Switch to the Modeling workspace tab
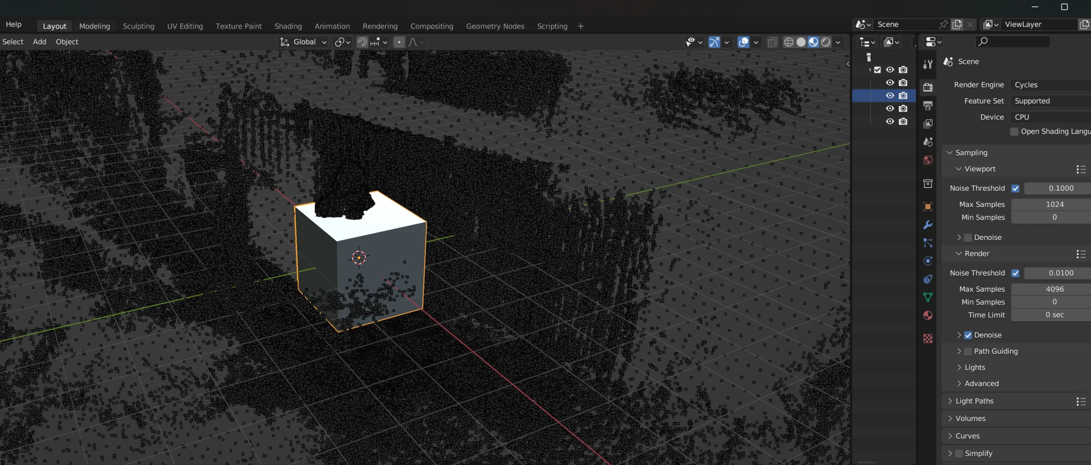The image size is (1091, 465). click(x=95, y=26)
